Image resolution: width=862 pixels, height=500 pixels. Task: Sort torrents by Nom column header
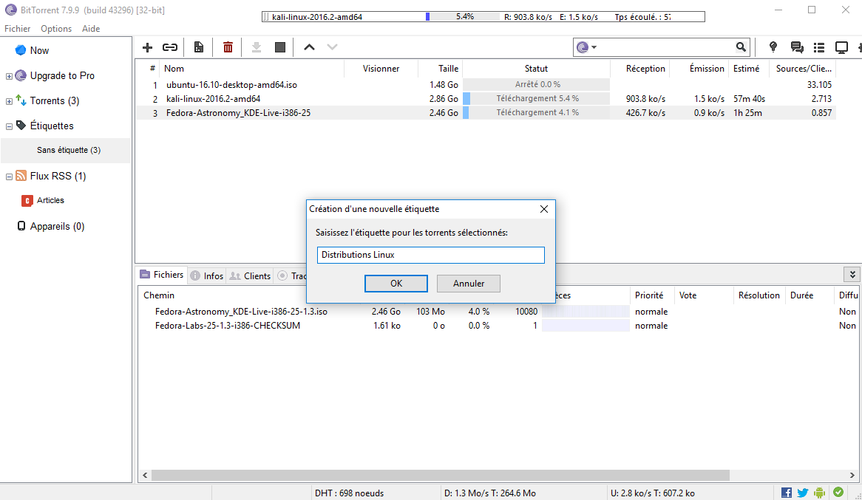tap(252, 69)
